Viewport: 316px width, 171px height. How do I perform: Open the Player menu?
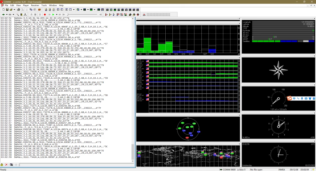point(26,5)
